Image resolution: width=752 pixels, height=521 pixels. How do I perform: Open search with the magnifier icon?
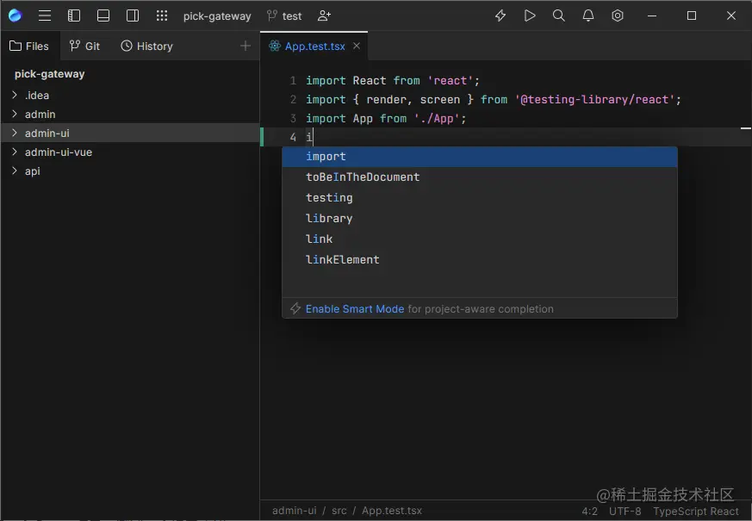559,16
